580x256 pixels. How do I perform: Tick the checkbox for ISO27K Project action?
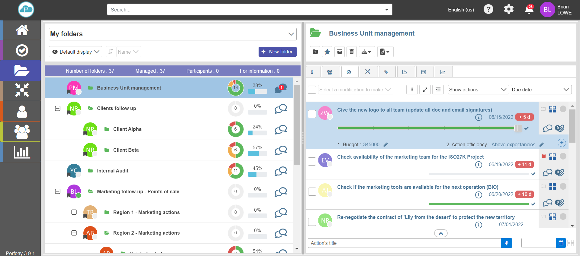pos(312,161)
